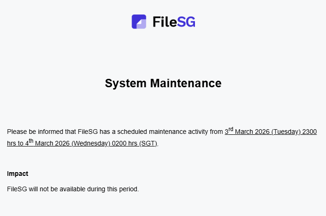
Task: Click the underlined "(Wednesday)" text
Action: pos(90,144)
